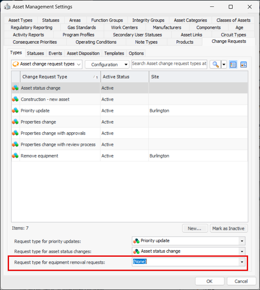Open the Manufacturers tab
Image resolution: width=260 pixels, height=290 pixels.
click(167, 27)
